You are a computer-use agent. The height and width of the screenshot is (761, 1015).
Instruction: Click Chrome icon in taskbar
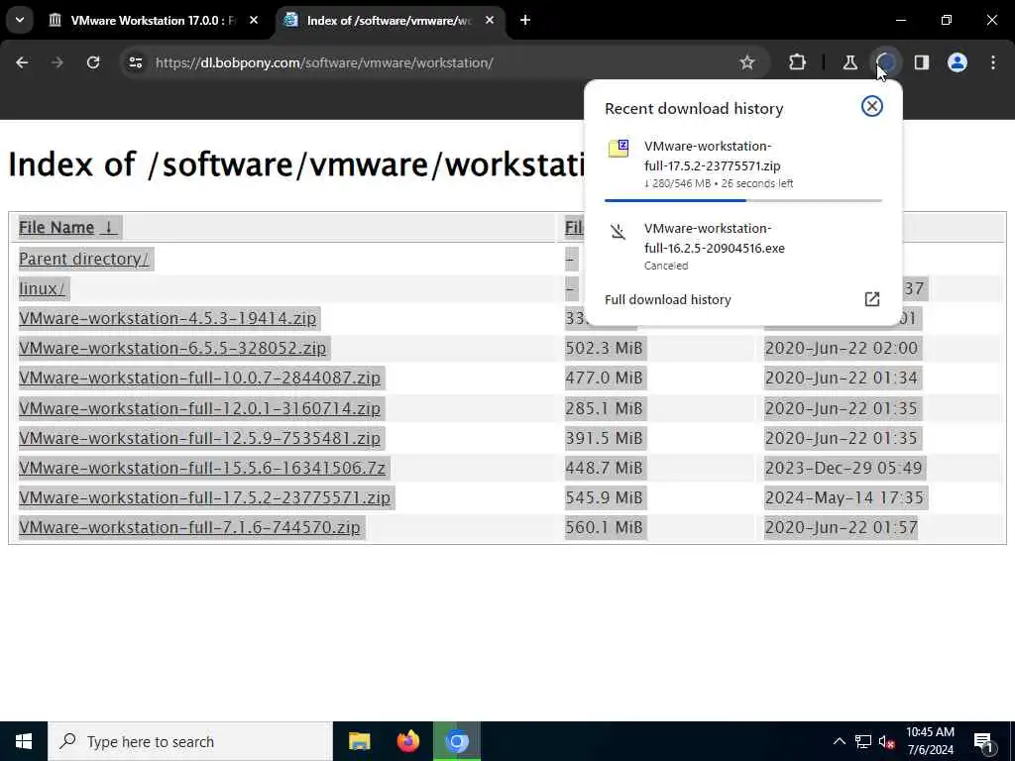[457, 741]
